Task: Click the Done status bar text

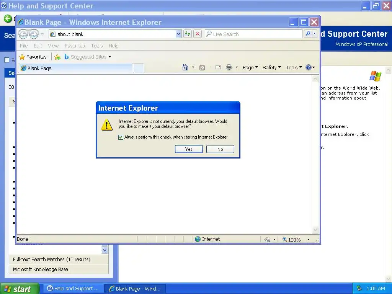Action: [23, 239]
